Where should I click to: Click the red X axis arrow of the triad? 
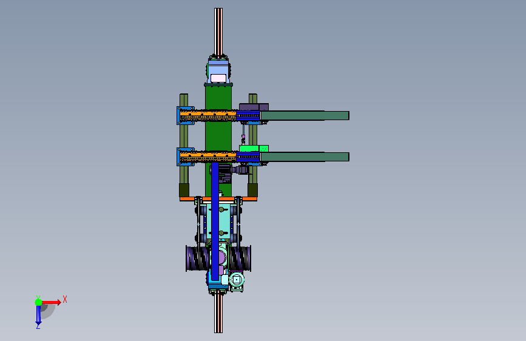coord(52,302)
